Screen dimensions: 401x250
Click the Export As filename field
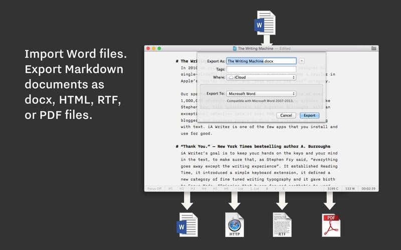click(261, 61)
